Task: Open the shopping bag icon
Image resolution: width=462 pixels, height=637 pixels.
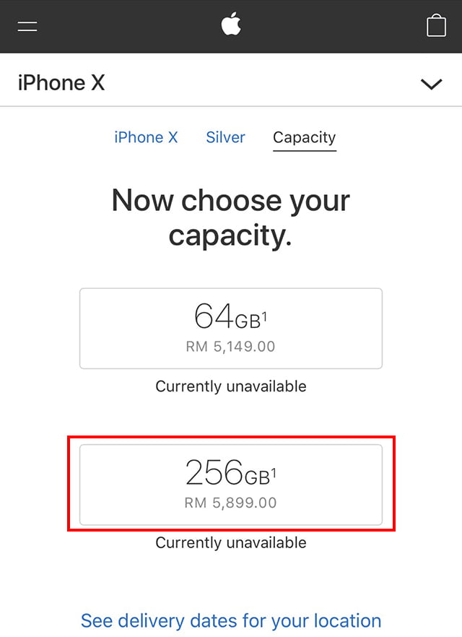Action: [x=436, y=25]
